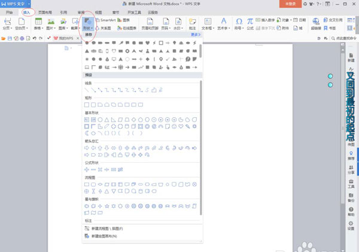Pick the smiley face shape
Screen dimensions: 359x252
pyautogui.click(x=174, y=126)
